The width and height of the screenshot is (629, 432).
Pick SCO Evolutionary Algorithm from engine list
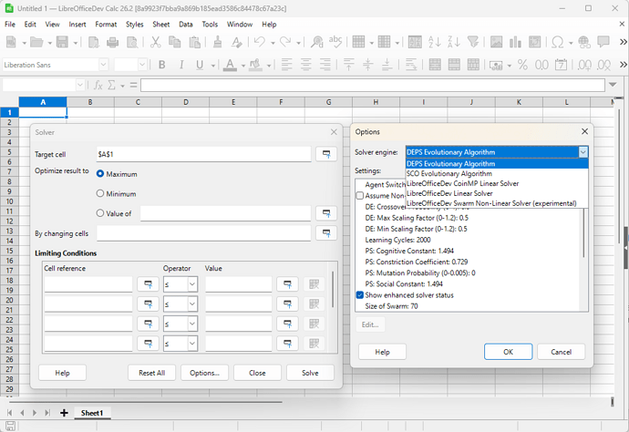click(450, 173)
